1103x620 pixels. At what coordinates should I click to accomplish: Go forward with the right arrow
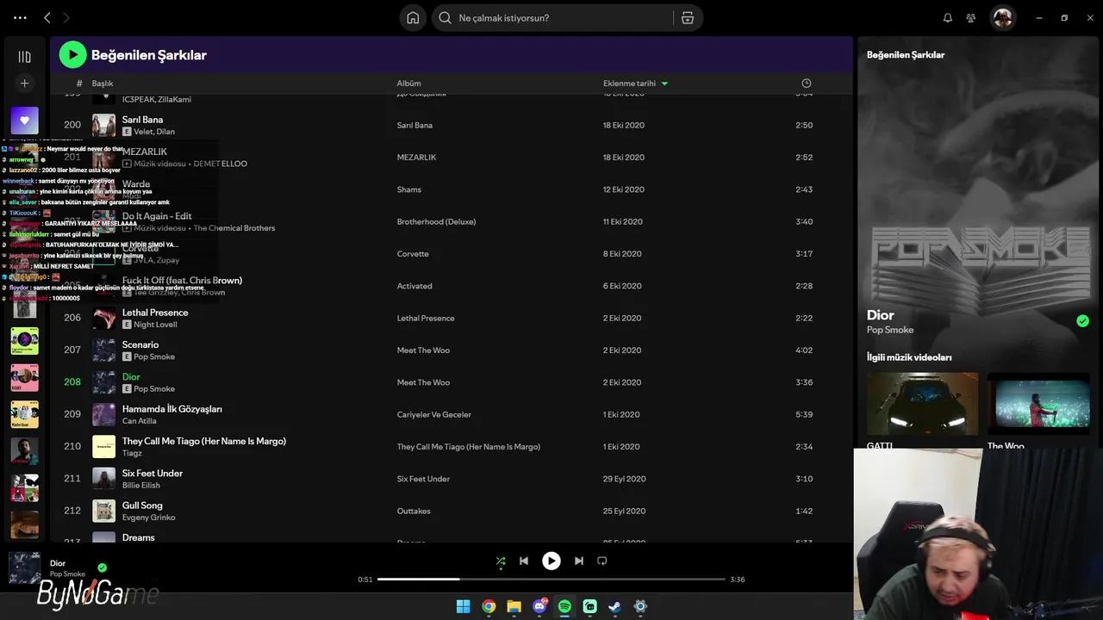point(65,17)
